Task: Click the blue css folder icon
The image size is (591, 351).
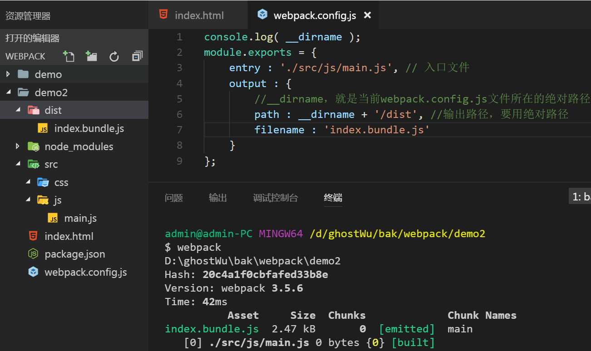Action: (x=43, y=182)
